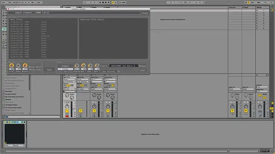Disarm the red record arm on track 1
The width and height of the screenshot is (275, 154).
coord(67,116)
